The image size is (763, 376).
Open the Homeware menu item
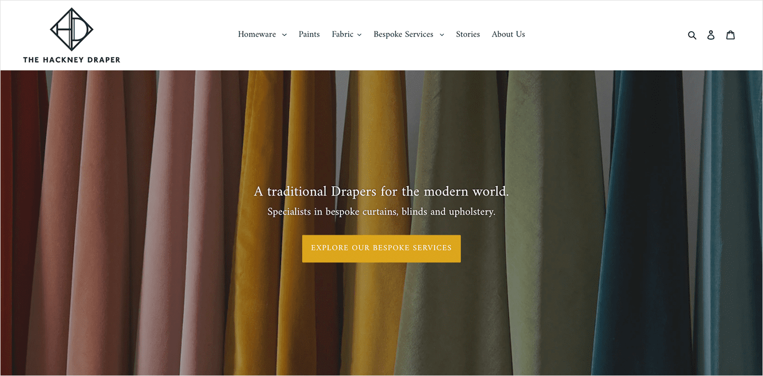click(257, 34)
